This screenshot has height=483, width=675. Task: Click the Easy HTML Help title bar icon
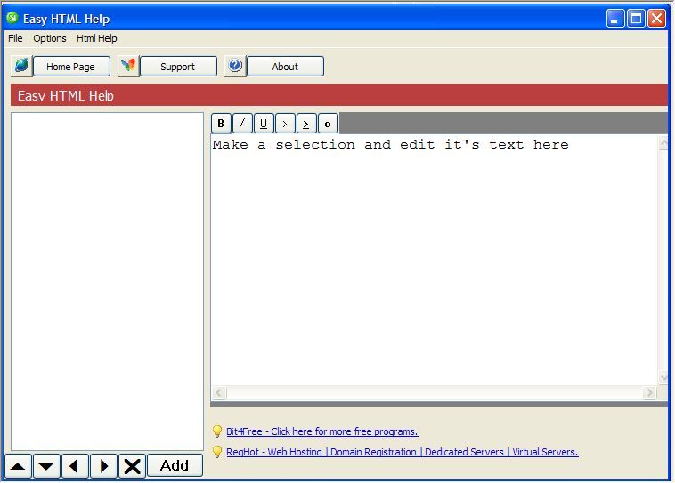click(12, 18)
